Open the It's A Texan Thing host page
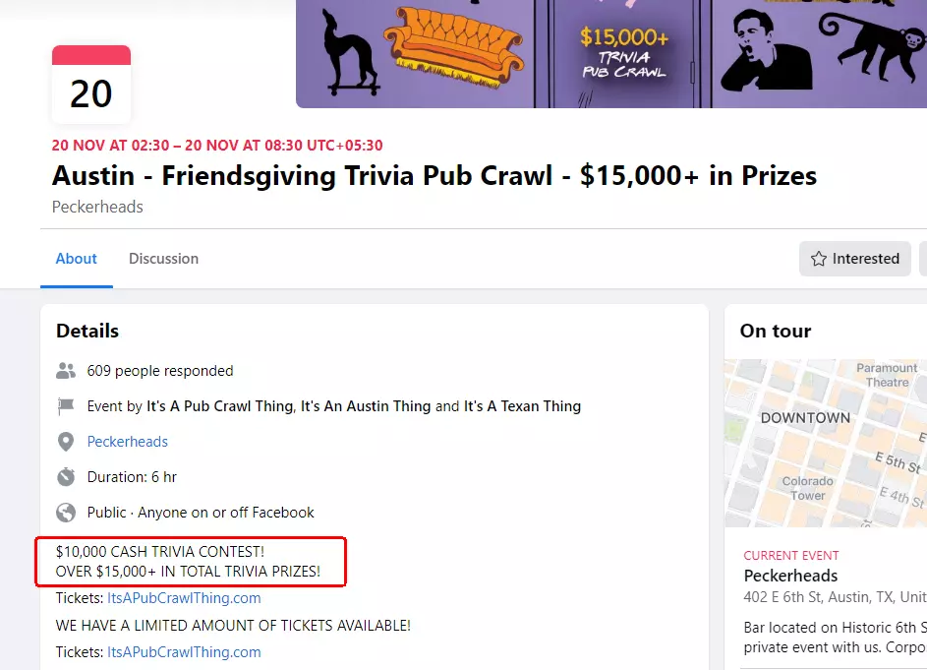 526,405
